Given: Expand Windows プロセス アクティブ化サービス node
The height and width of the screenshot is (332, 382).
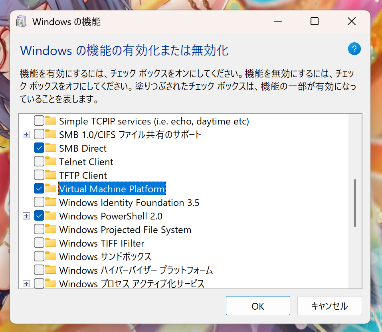Looking at the screenshot, I should click(26, 284).
